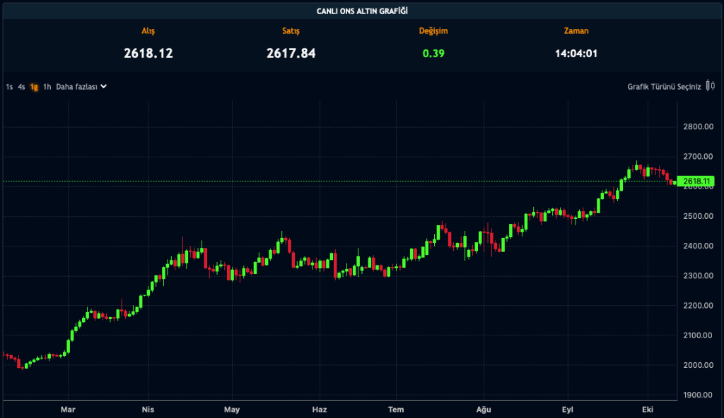
Task: Switch to the 4s timeframe
Action: click(x=21, y=87)
